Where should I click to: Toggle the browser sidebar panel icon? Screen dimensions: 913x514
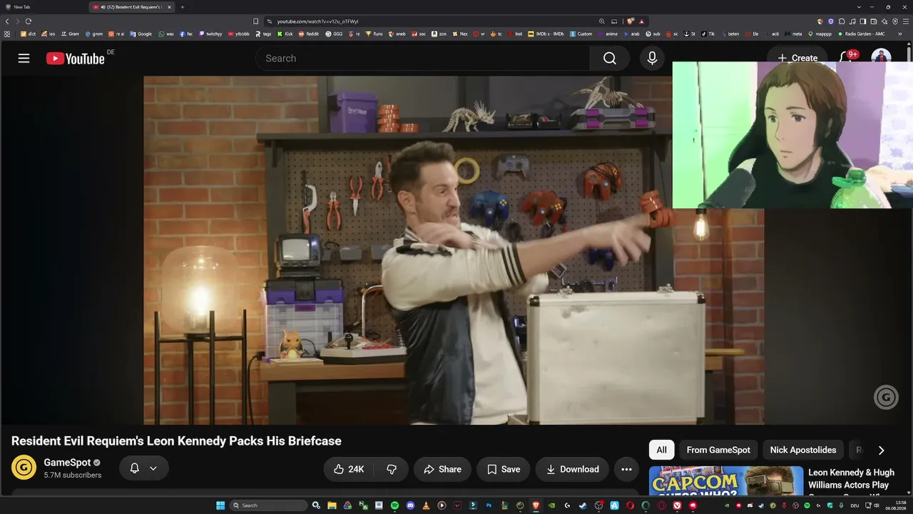click(x=863, y=21)
